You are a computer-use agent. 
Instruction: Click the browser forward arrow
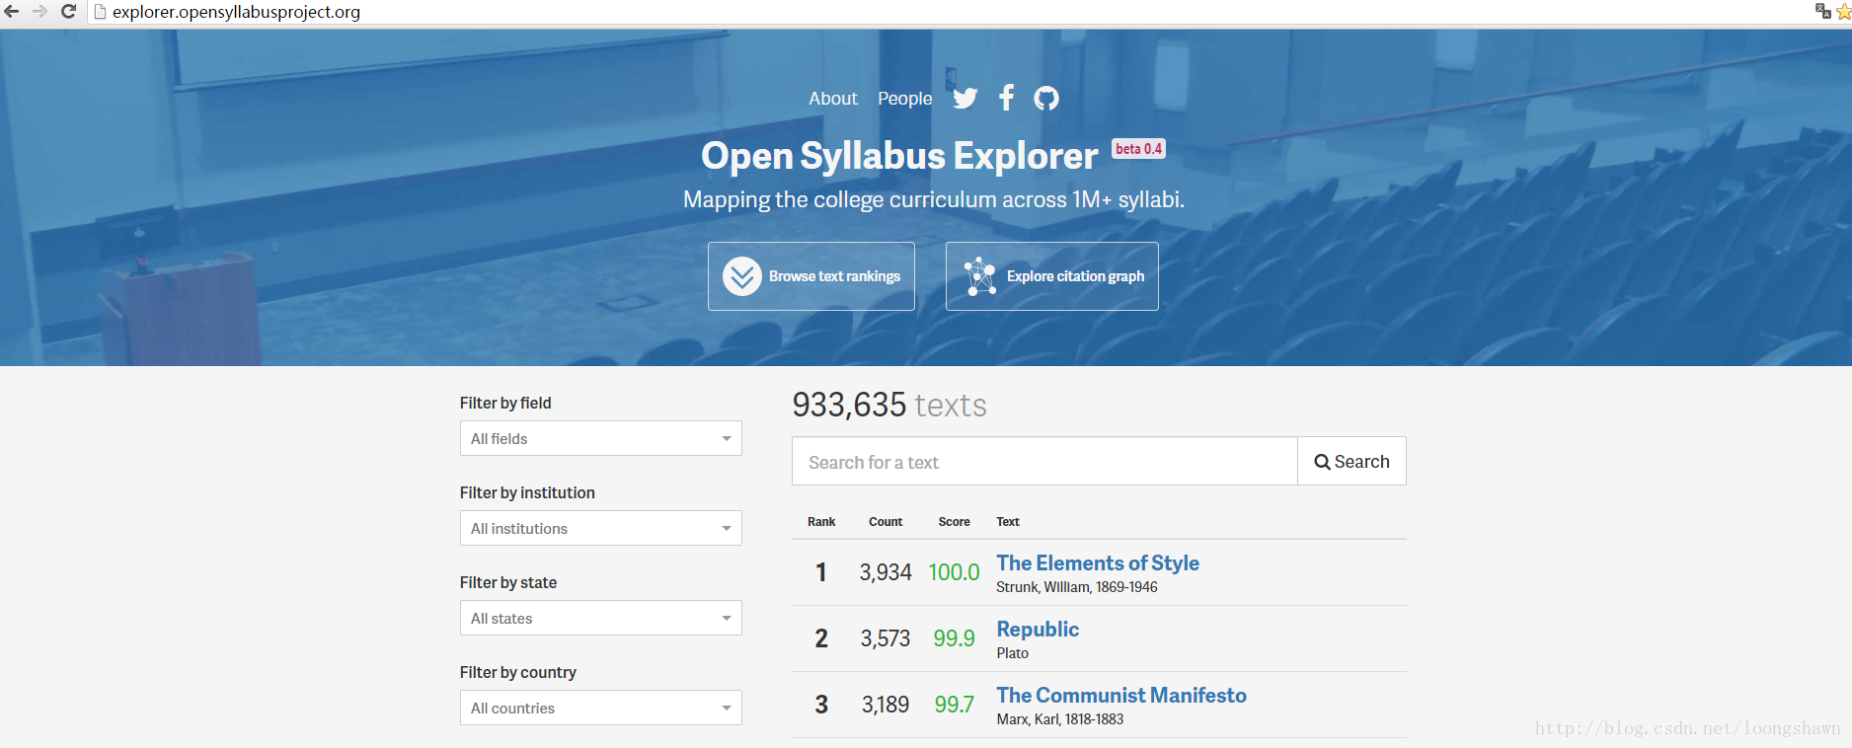click(x=40, y=12)
